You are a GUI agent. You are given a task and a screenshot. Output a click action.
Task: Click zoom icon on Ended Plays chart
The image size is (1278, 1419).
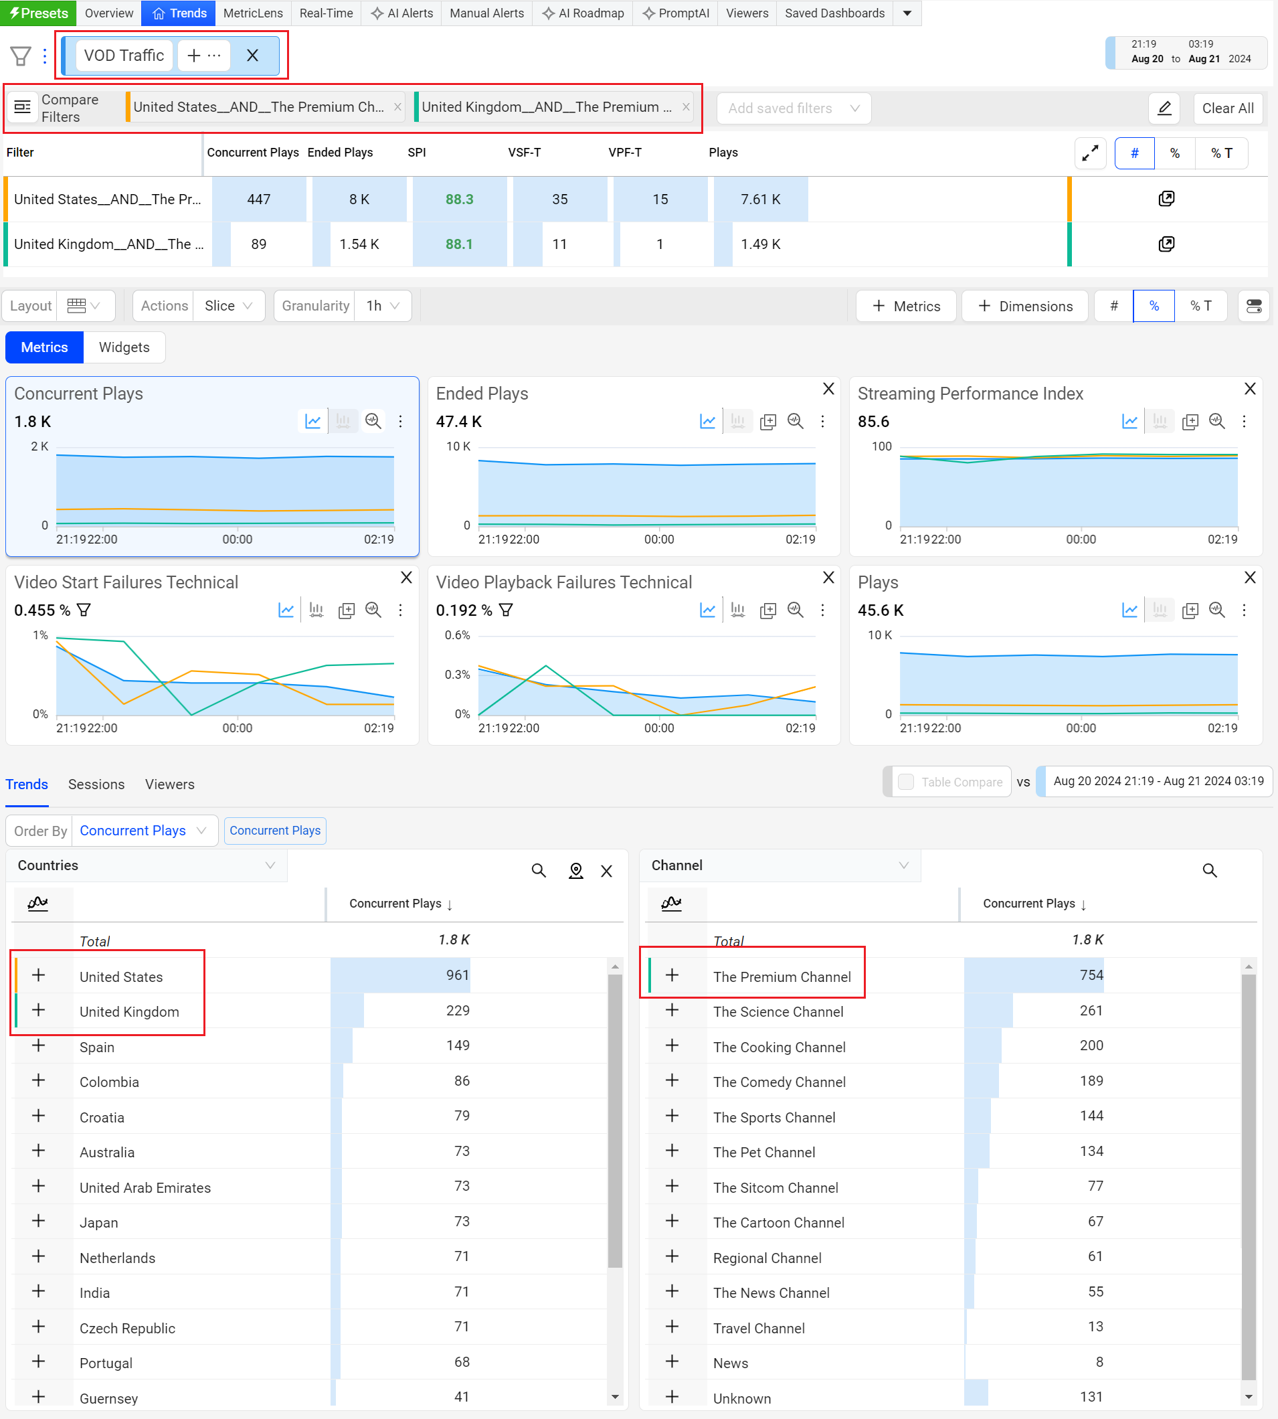[x=795, y=422]
